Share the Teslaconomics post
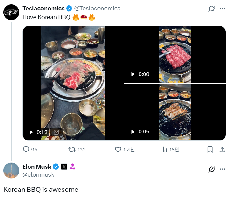The width and height of the screenshot is (230, 205). (222, 150)
